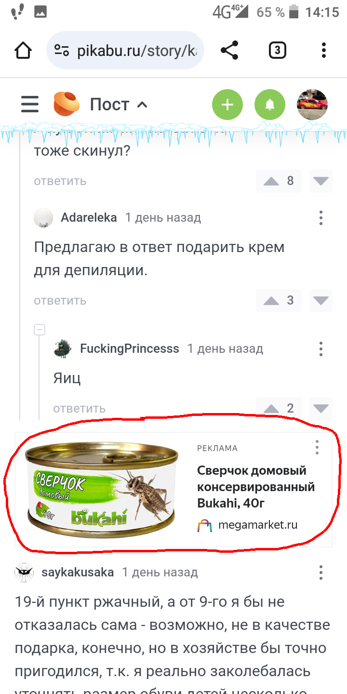Open the Bukahi cricket can advertisement image

tap(102, 489)
